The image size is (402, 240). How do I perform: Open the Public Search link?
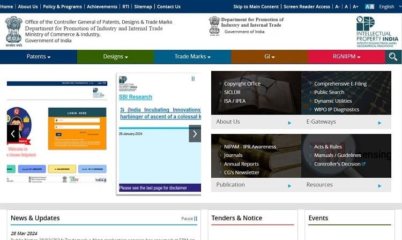coord(329,92)
